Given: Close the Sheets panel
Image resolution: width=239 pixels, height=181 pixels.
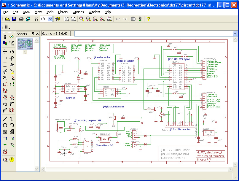Looking at the screenshot, I should [37, 34].
